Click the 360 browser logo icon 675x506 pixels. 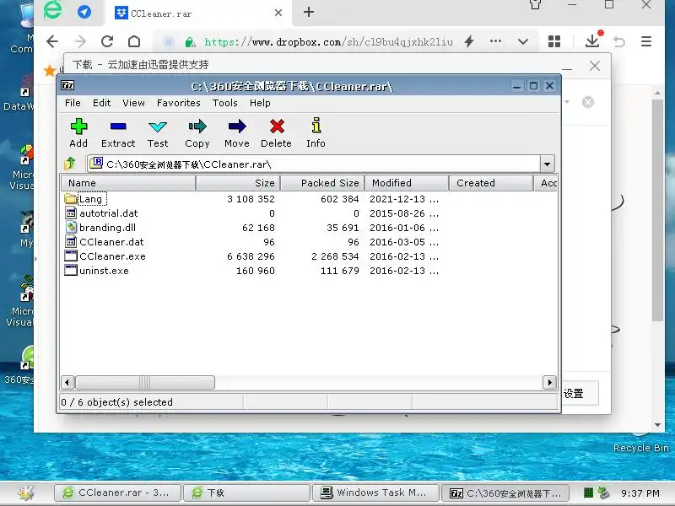52,10
